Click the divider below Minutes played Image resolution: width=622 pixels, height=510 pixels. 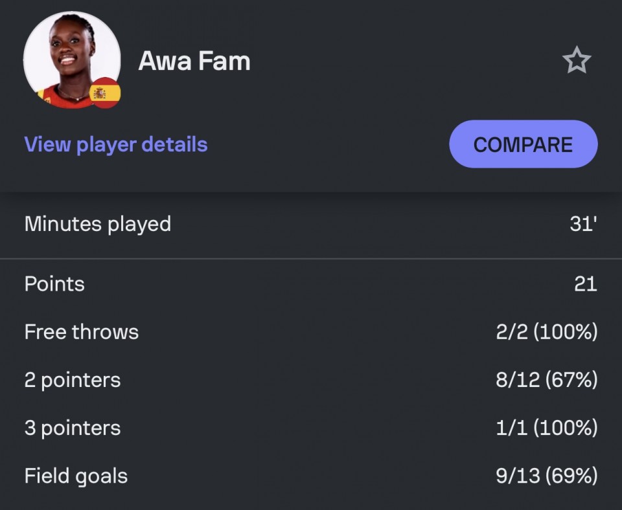click(x=311, y=259)
